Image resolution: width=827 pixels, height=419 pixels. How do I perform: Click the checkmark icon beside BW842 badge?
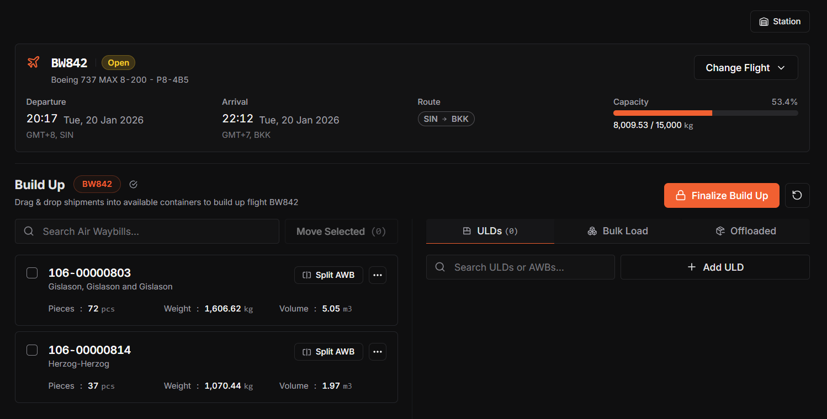tap(133, 184)
